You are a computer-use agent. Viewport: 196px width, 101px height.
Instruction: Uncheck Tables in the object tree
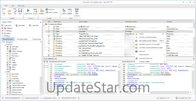coord(8,63)
